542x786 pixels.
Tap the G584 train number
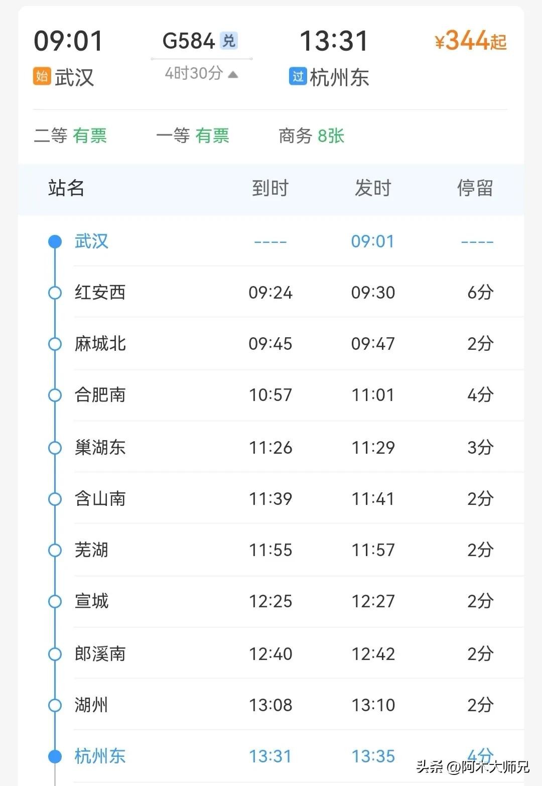click(x=189, y=41)
